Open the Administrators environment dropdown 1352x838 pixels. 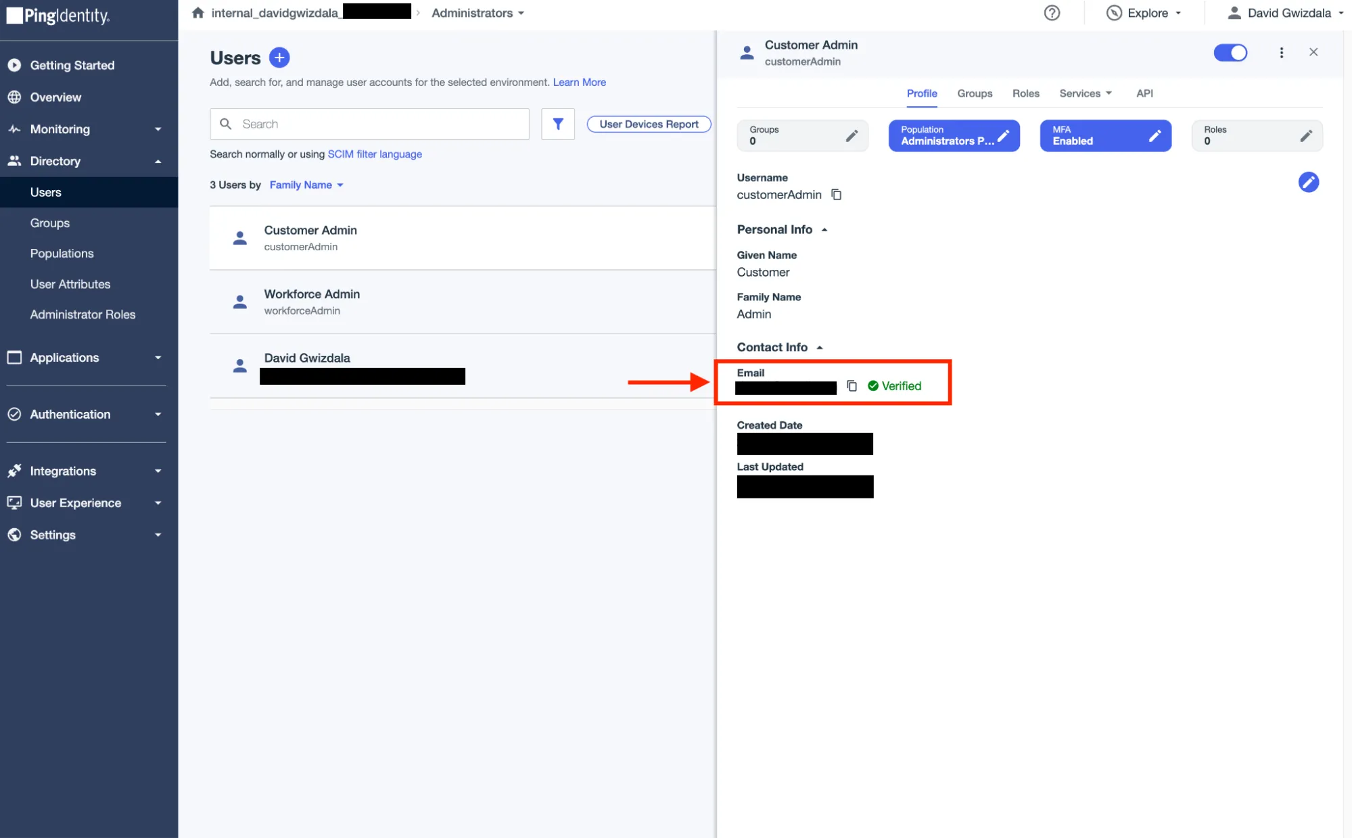[x=478, y=13]
